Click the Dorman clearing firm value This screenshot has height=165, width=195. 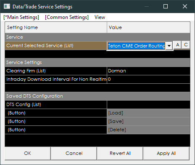[x=148, y=71]
